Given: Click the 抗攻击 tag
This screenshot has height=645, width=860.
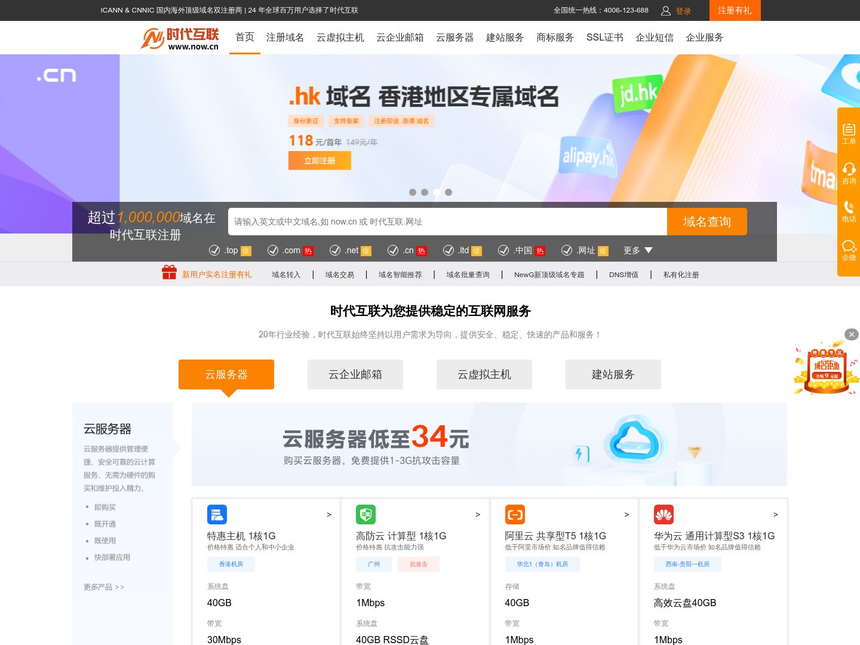Looking at the screenshot, I should pyautogui.click(x=419, y=564).
